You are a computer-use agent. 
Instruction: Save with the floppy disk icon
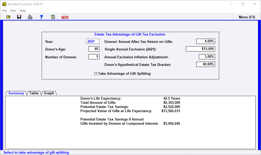(19, 17)
